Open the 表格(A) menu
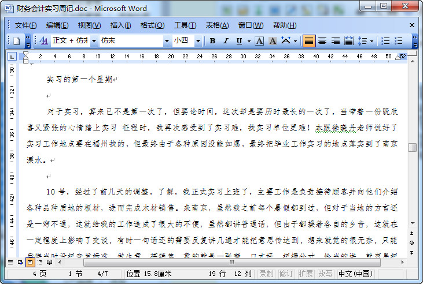Screen dimensions: 423x284 217,25
